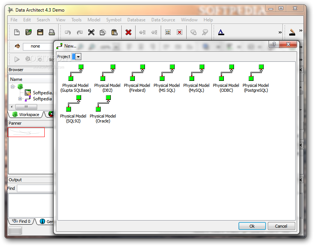Switch to the Find 0 output tab
Screen dimensions: 314x246
click(21, 221)
